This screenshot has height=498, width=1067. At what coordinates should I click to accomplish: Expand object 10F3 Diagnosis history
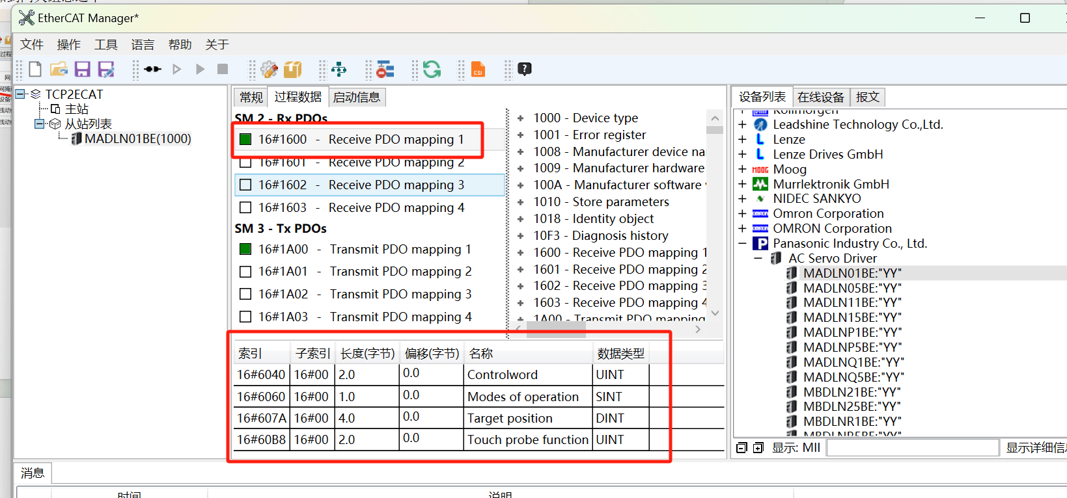520,236
